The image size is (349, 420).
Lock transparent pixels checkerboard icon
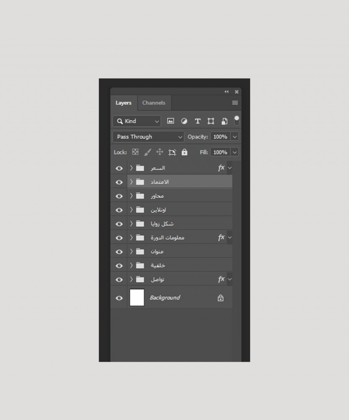135,152
